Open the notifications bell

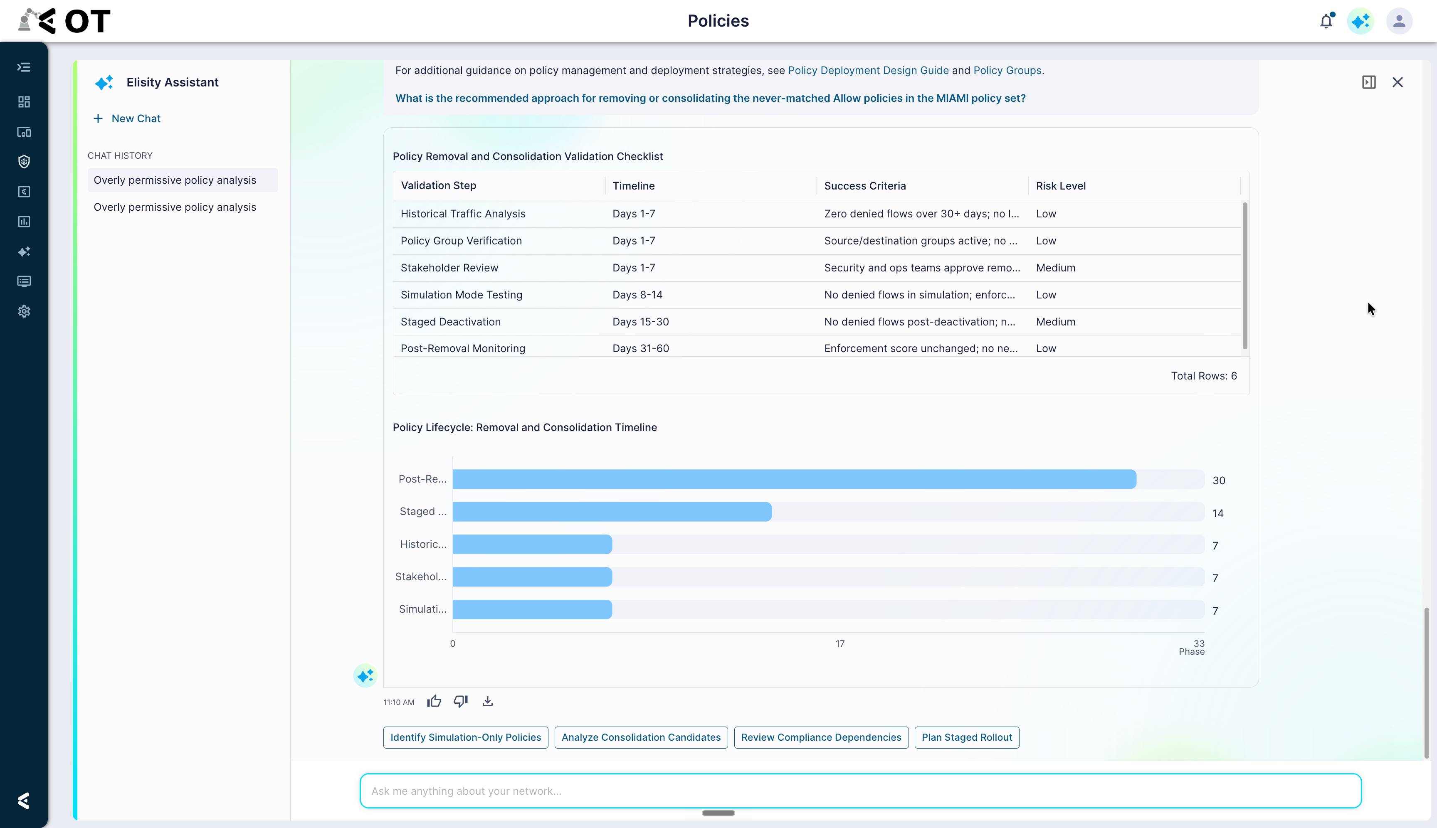(1326, 21)
